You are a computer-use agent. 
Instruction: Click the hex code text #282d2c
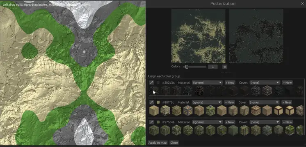[169, 82]
